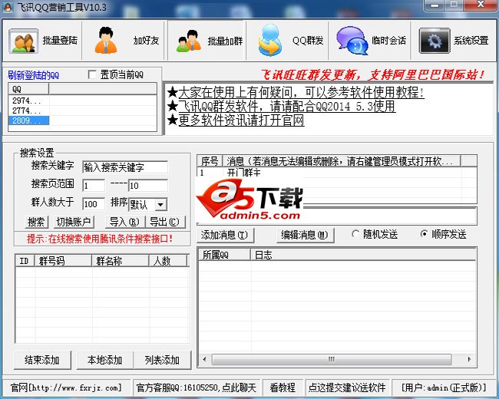Open link 大家在使用上有何疑问 tutorial

pos(301,93)
